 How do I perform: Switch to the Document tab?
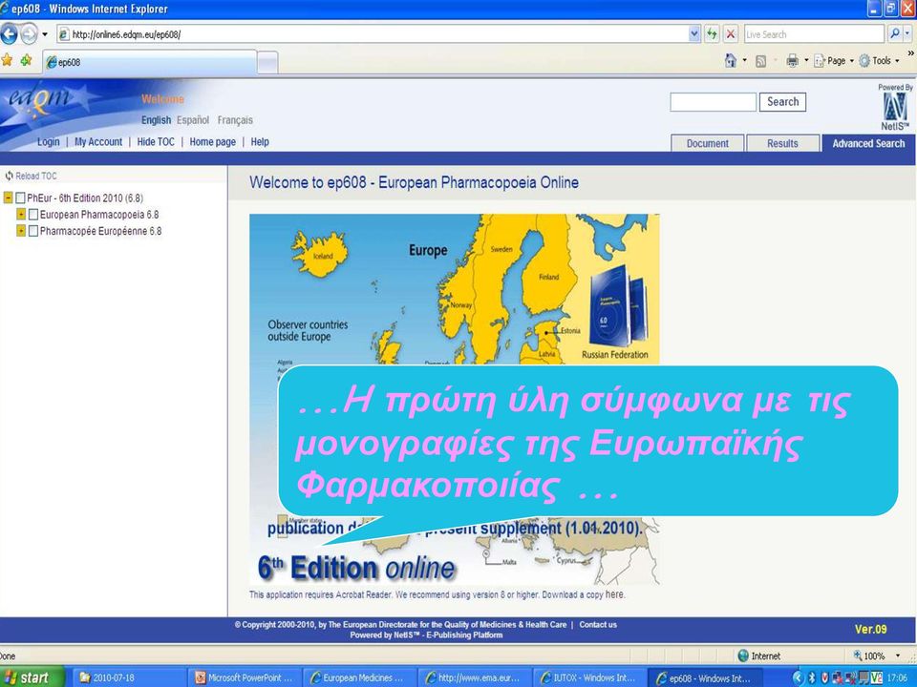[x=707, y=143]
